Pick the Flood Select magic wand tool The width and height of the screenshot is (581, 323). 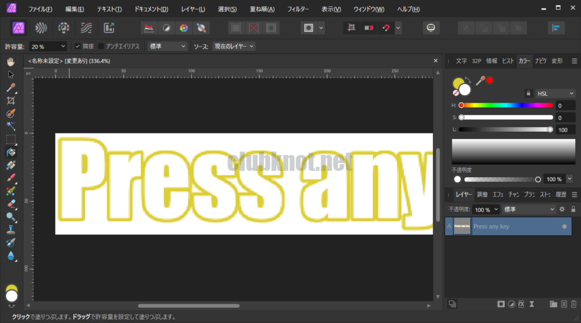tap(11, 126)
